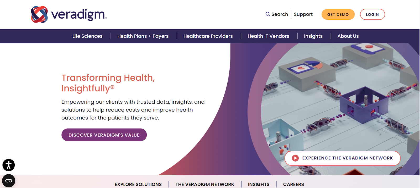The width and height of the screenshot is (420, 188).
Task: Select About Us in navigation
Action: 348,36
